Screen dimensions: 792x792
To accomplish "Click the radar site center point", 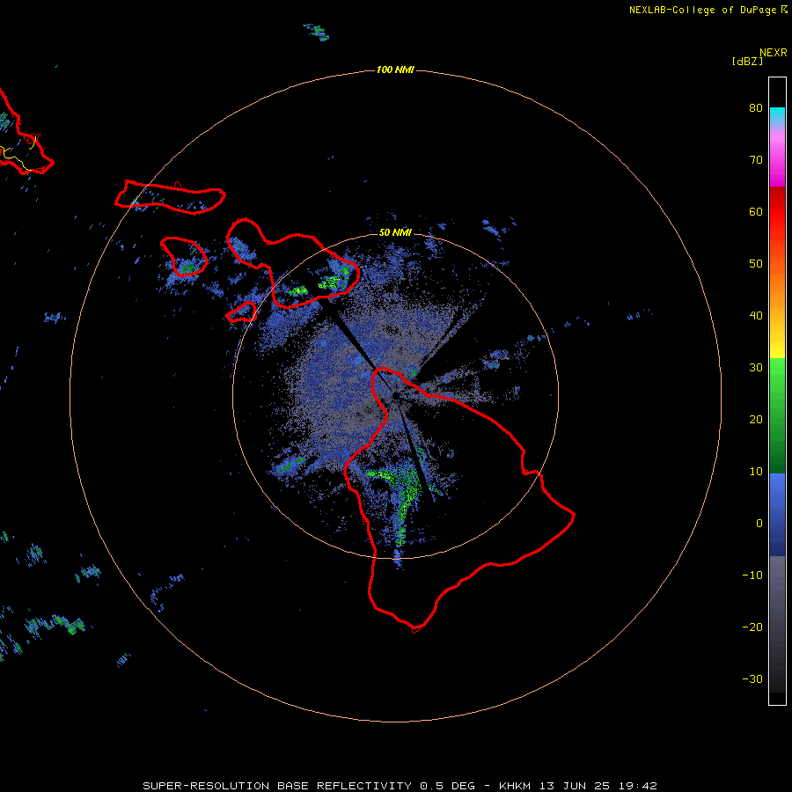I will tap(395, 396).
